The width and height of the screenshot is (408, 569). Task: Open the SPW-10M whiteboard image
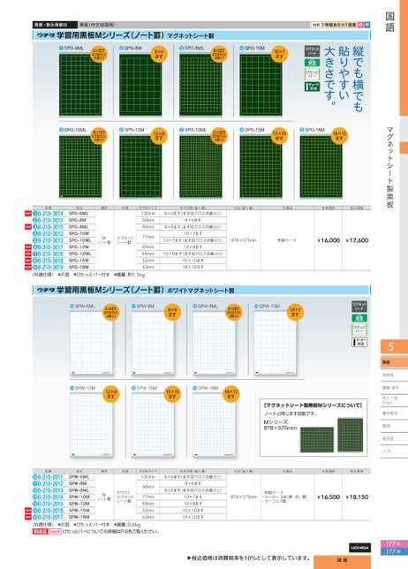coord(276,344)
